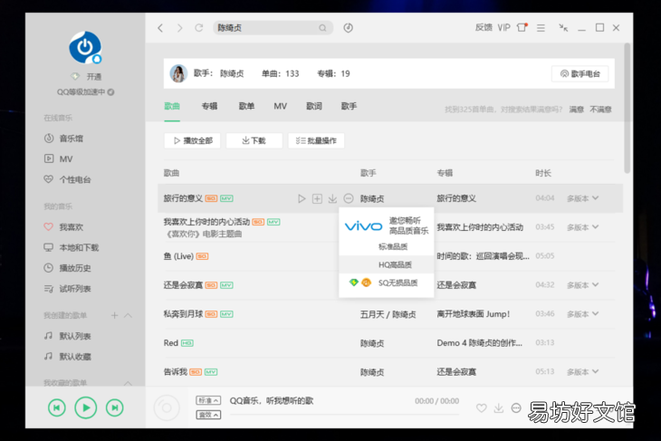The width and height of the screenshot is (661, 441).
Task: Click the MV badge on 旅行的意义
Action: [x=226, y=198]
